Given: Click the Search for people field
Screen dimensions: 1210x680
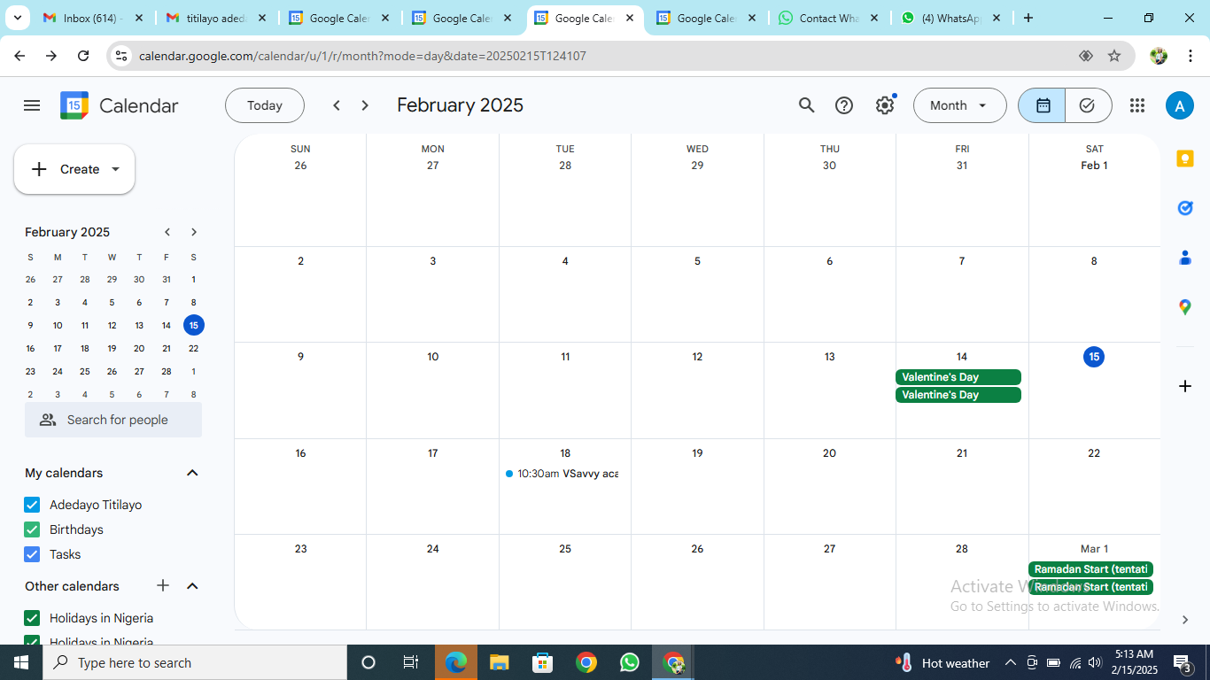Looking at the screenshot, I should pyautogui.click(x=113, y=420).
